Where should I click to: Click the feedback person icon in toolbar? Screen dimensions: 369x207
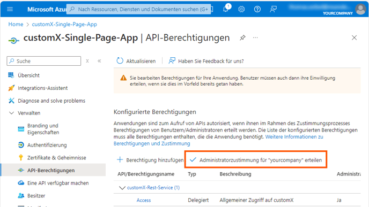(x=172, y=61)
